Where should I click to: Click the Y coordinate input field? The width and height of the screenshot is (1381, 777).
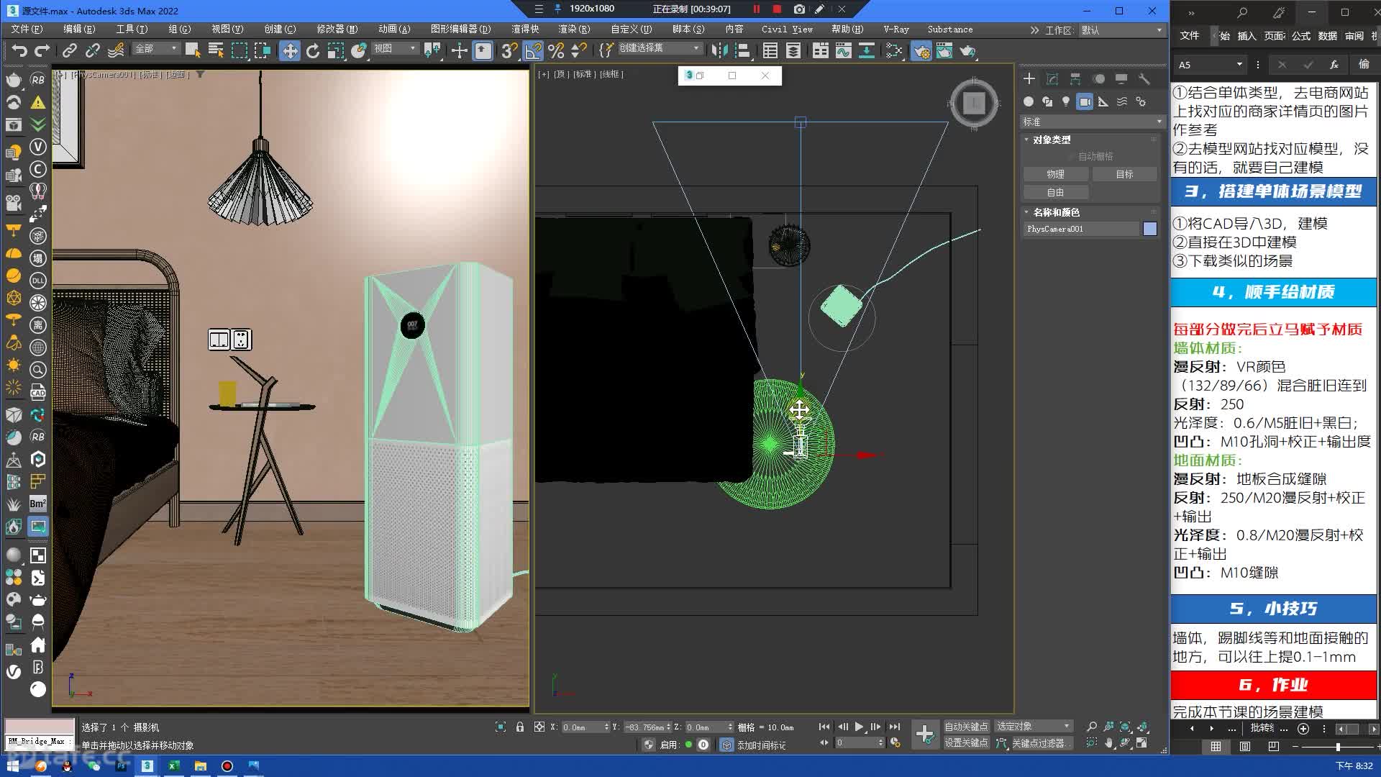click(x=643, y=727)
